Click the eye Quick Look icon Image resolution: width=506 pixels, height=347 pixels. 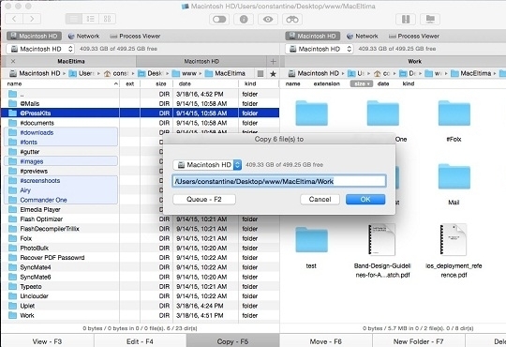pyautogui.click(x=268, y=20)
